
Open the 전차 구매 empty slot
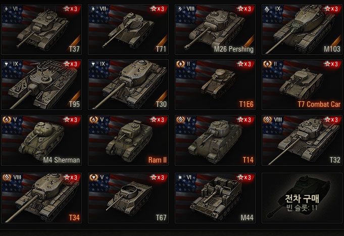pos(302,198)
